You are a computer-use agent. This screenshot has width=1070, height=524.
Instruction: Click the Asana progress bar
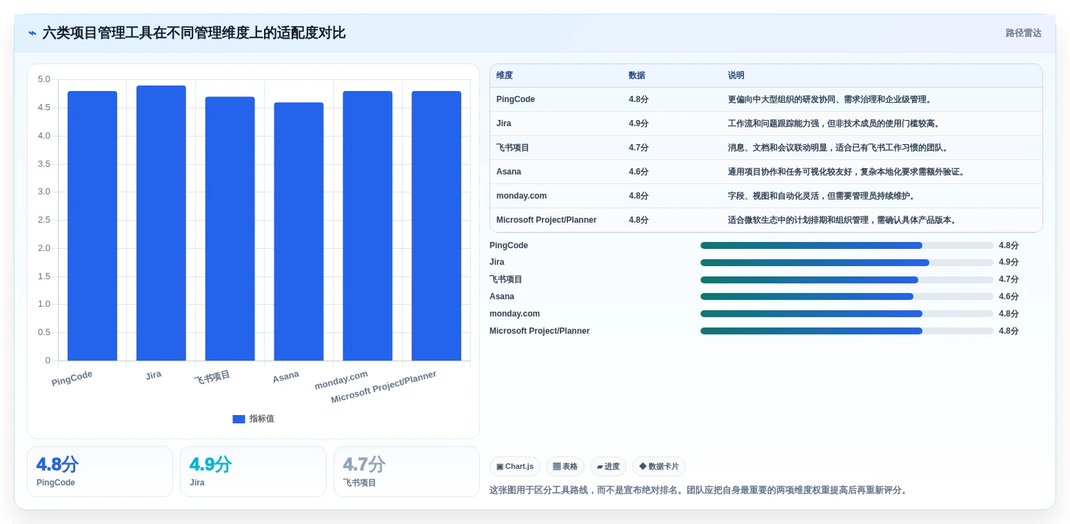tap(847, 296)
